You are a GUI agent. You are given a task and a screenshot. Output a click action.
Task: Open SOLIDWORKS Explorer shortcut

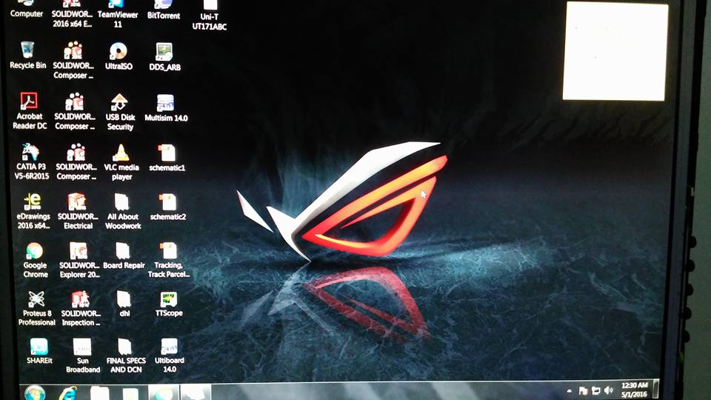pyautogui.click(x=79, y=260)
